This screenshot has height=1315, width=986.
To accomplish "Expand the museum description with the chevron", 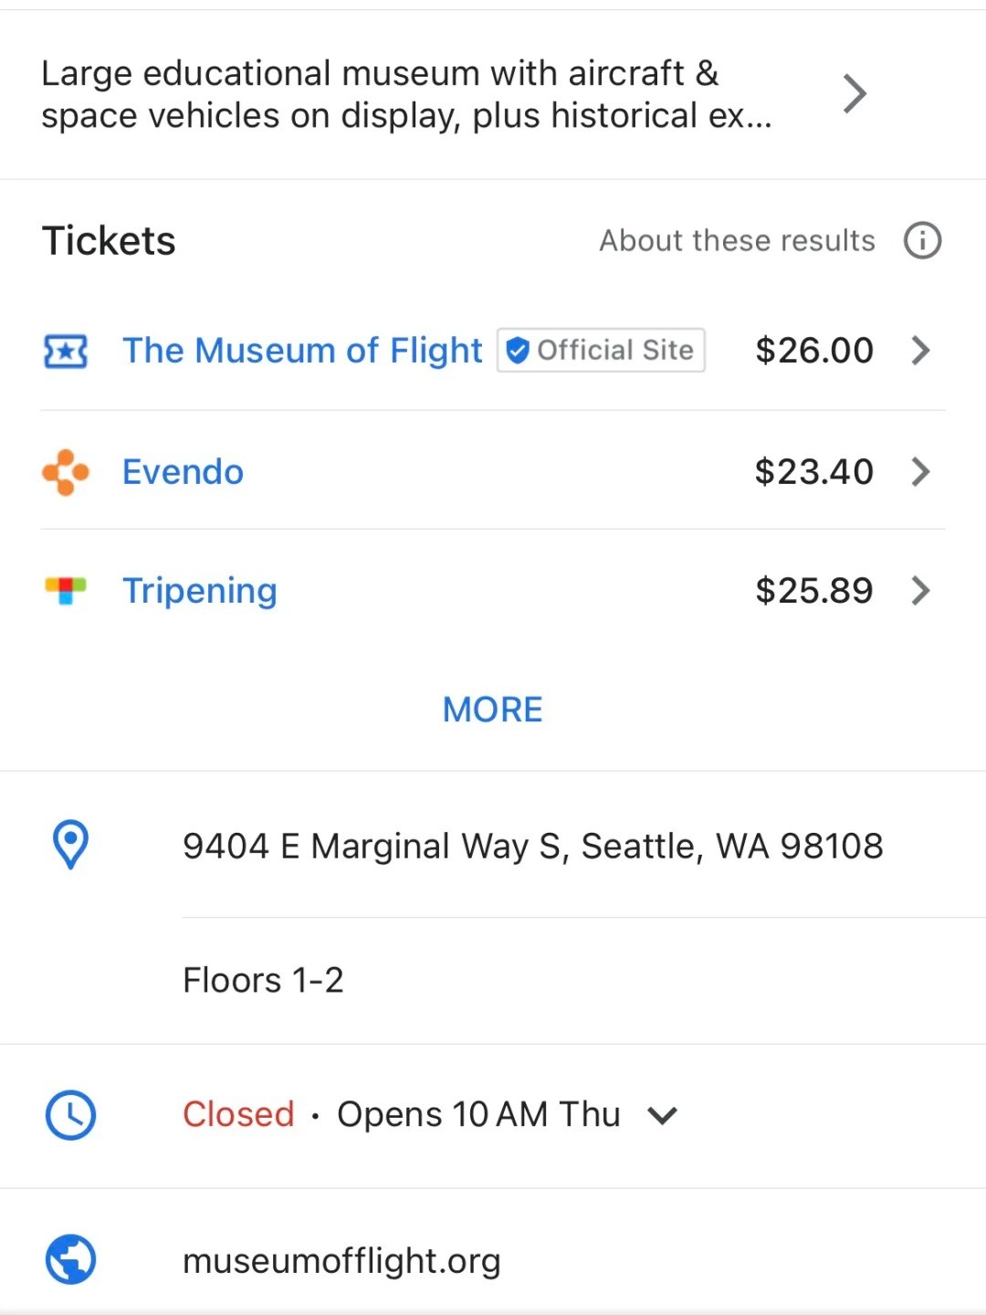I will [854, 93].
